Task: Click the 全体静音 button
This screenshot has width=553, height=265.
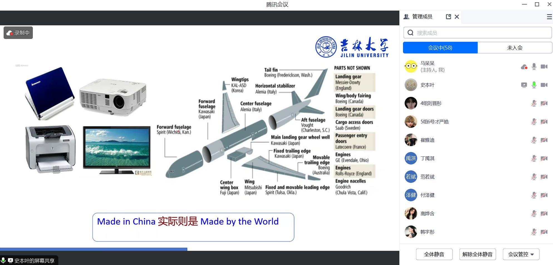Action: click(x=434, y=254)
